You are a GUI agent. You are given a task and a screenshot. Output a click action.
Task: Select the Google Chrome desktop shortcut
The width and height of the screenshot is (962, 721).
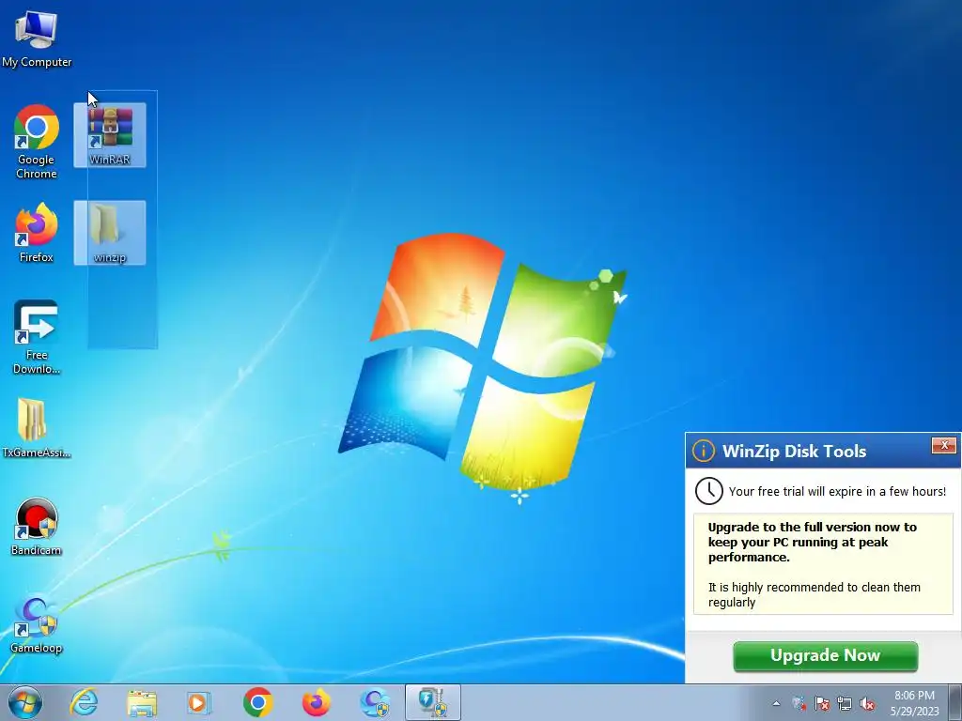click(x=37, y=142)
